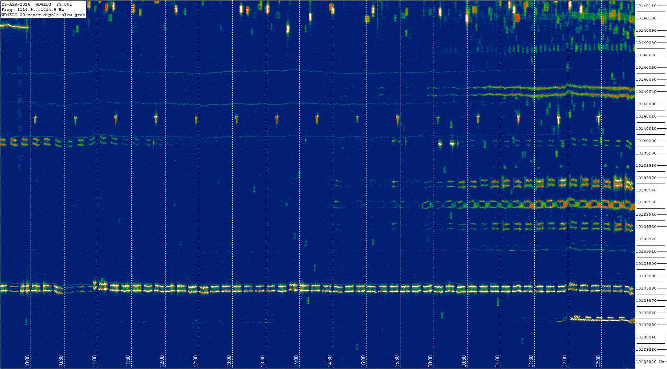Viewport: 667px width, 369px height.
Task: Click the 10140090 frequency label
Action: coord(646,31)
